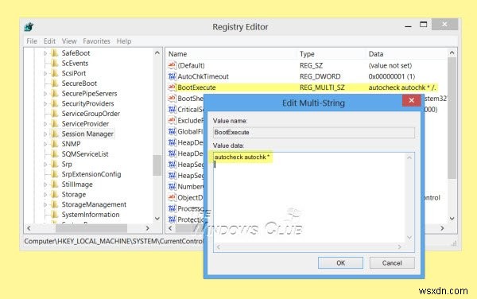Select the (Default) value name
Viewport: 477px width, 299px height.
(x=191, y=65)
